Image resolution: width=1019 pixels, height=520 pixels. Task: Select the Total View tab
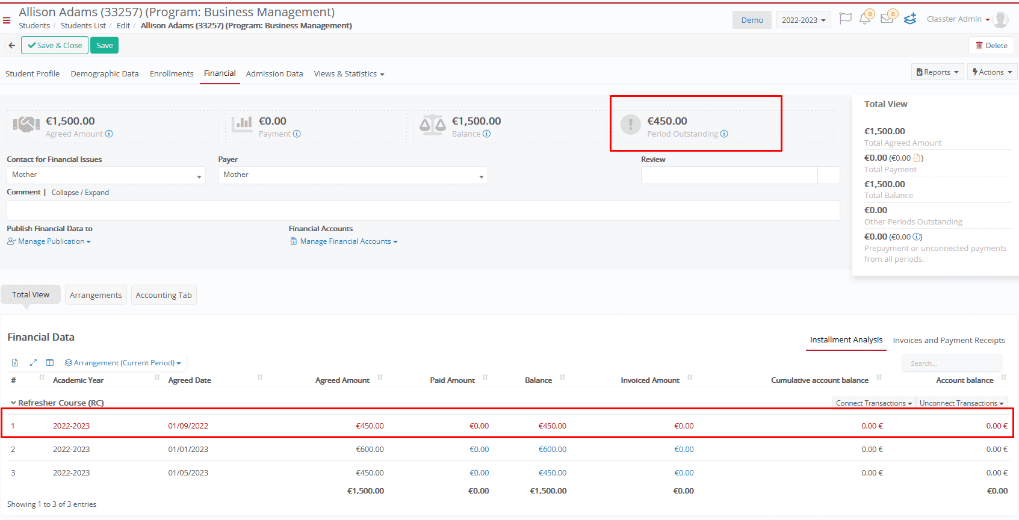coord(31,294)
